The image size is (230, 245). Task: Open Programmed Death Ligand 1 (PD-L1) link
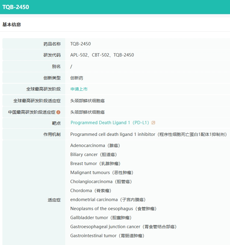tap(110, 123)
